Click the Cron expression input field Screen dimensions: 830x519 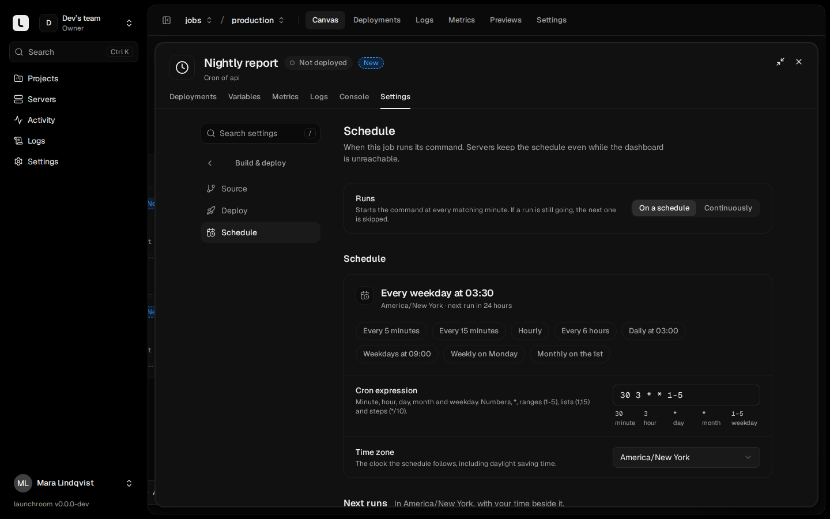tap(686, 395)
